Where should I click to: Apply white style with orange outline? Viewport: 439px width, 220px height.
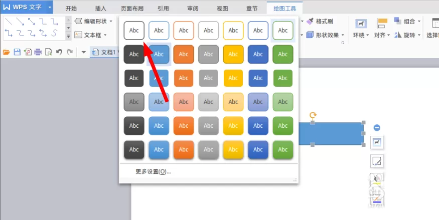point(184,31)
